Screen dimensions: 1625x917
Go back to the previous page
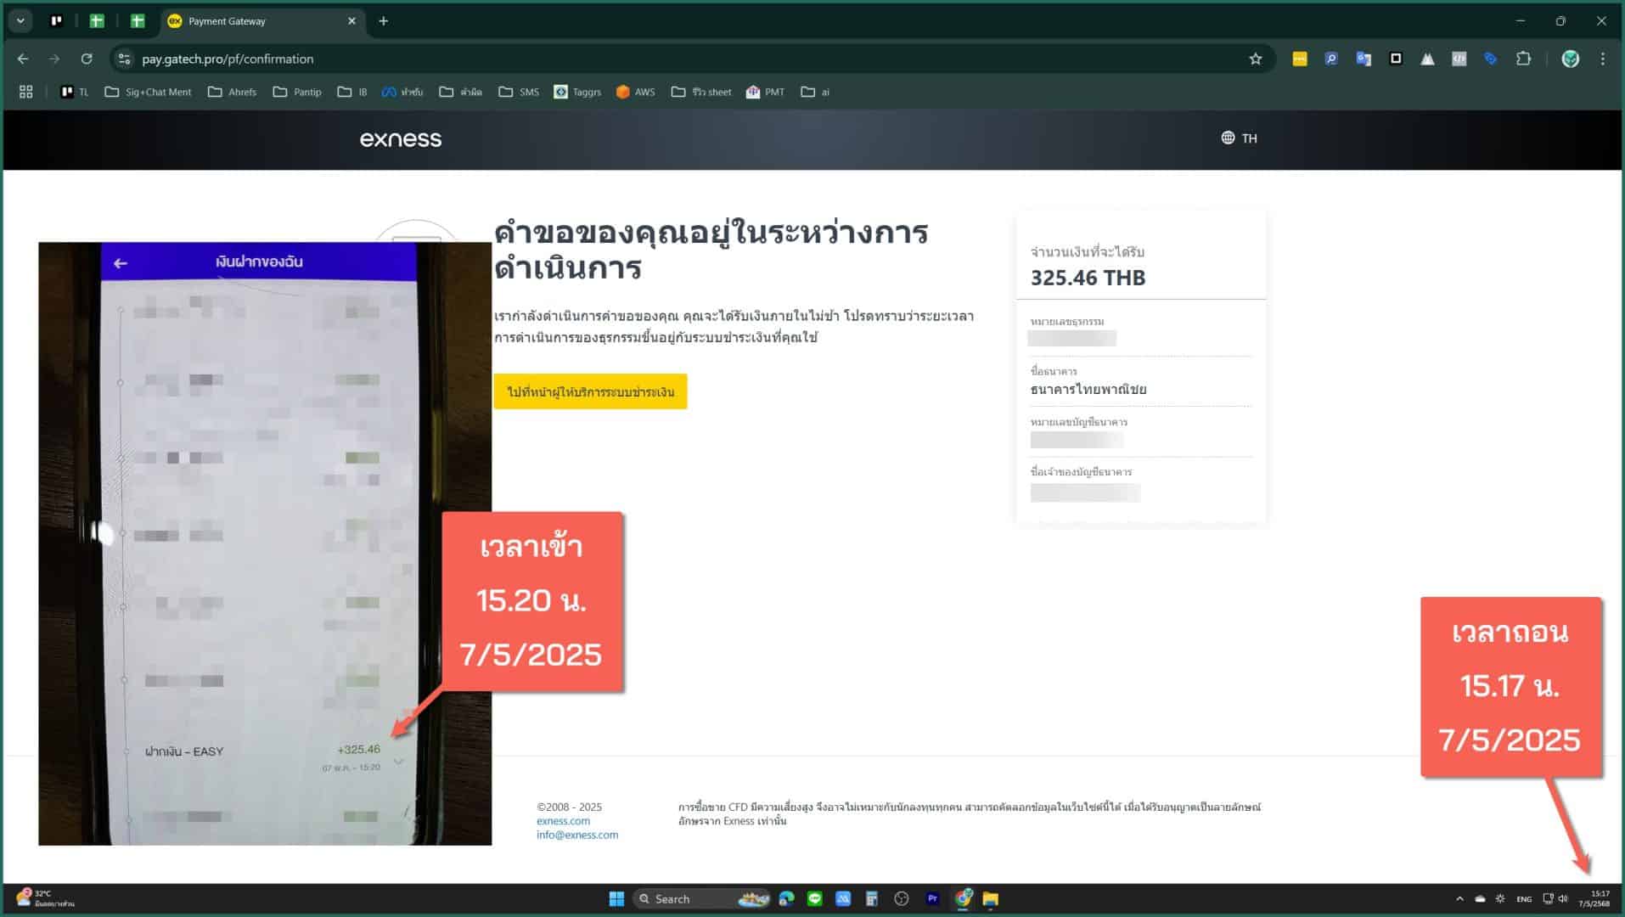coord(23,59)
